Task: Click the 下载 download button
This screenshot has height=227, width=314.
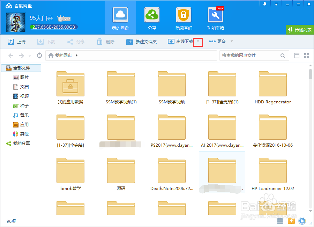Action: pyautogui.click(x=46, y=42)
